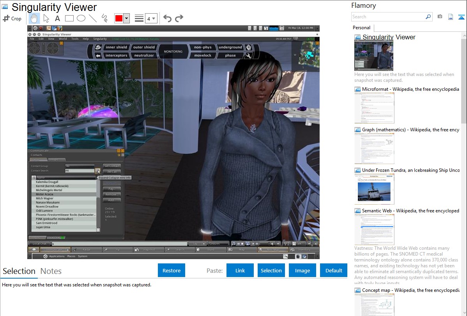Screen dimensions: 467x316
Task: Click the underground HUD button
Action: (230, 47)
